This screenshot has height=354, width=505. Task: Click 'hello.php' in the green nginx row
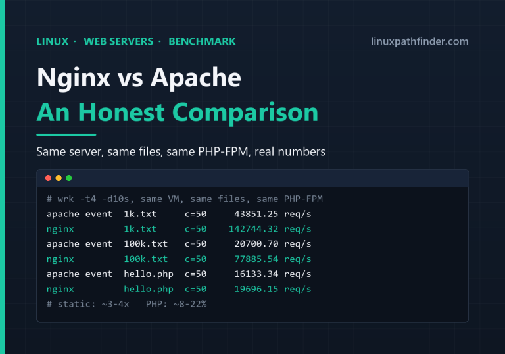149,289
